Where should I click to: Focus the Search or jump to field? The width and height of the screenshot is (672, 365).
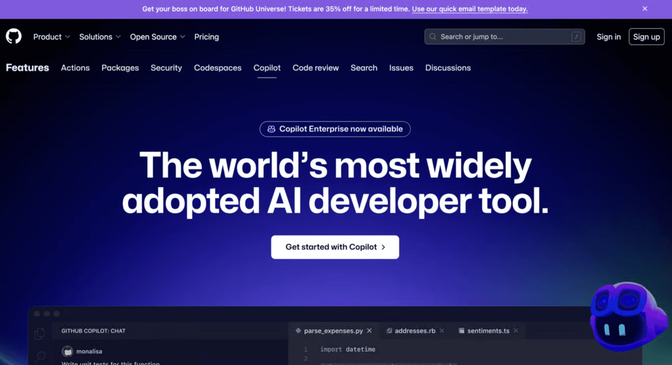[505, 36]
